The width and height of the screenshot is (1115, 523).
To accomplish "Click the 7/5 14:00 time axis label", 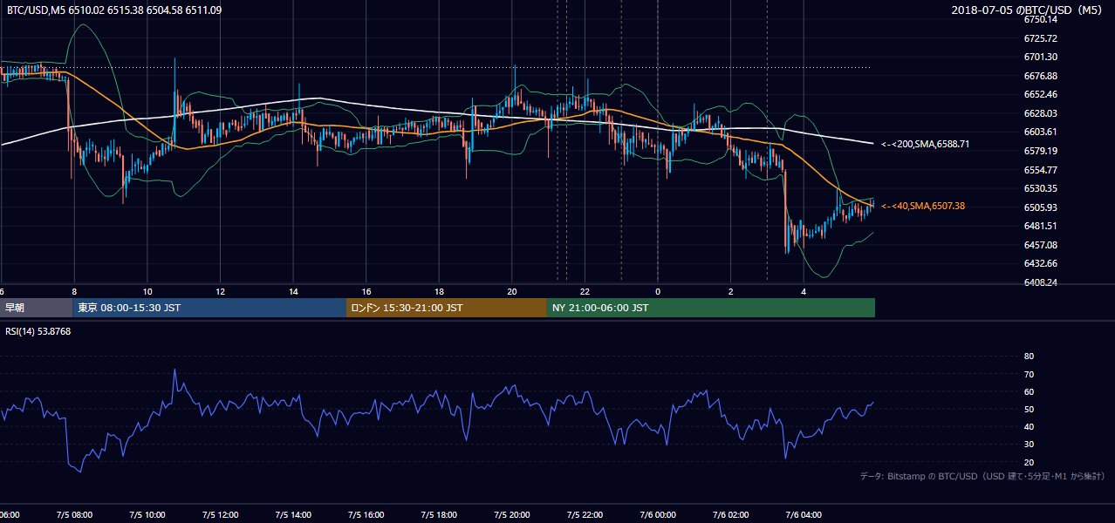I will coord(293,515).
